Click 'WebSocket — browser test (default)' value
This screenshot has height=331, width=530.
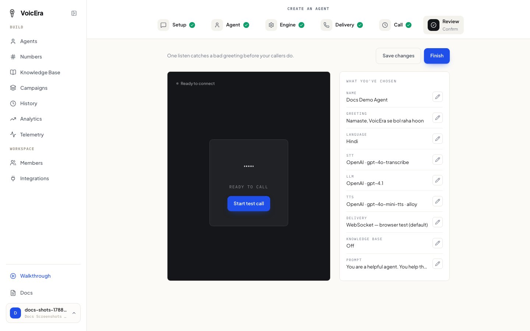[x=387, y=225]
